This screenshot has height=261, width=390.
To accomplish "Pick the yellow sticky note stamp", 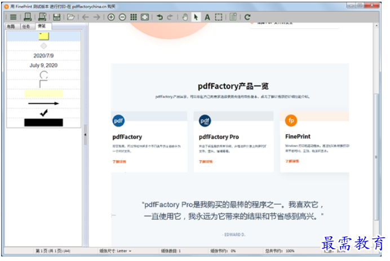I will [43, 36].
